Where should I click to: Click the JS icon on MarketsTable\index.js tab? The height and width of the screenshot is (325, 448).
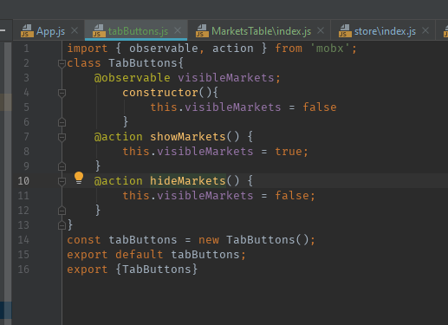pos(202,31)
